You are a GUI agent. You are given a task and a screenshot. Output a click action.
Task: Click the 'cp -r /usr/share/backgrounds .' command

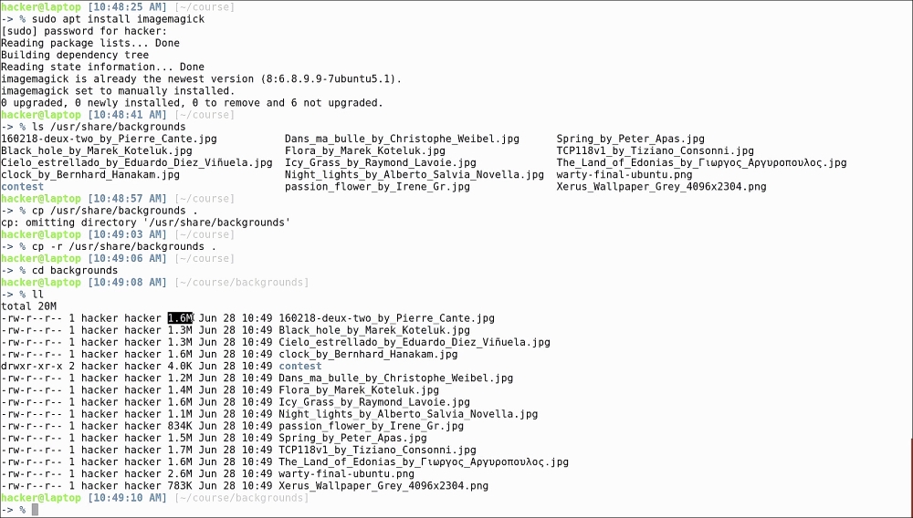pyautogui.click(x=124, y=246)
